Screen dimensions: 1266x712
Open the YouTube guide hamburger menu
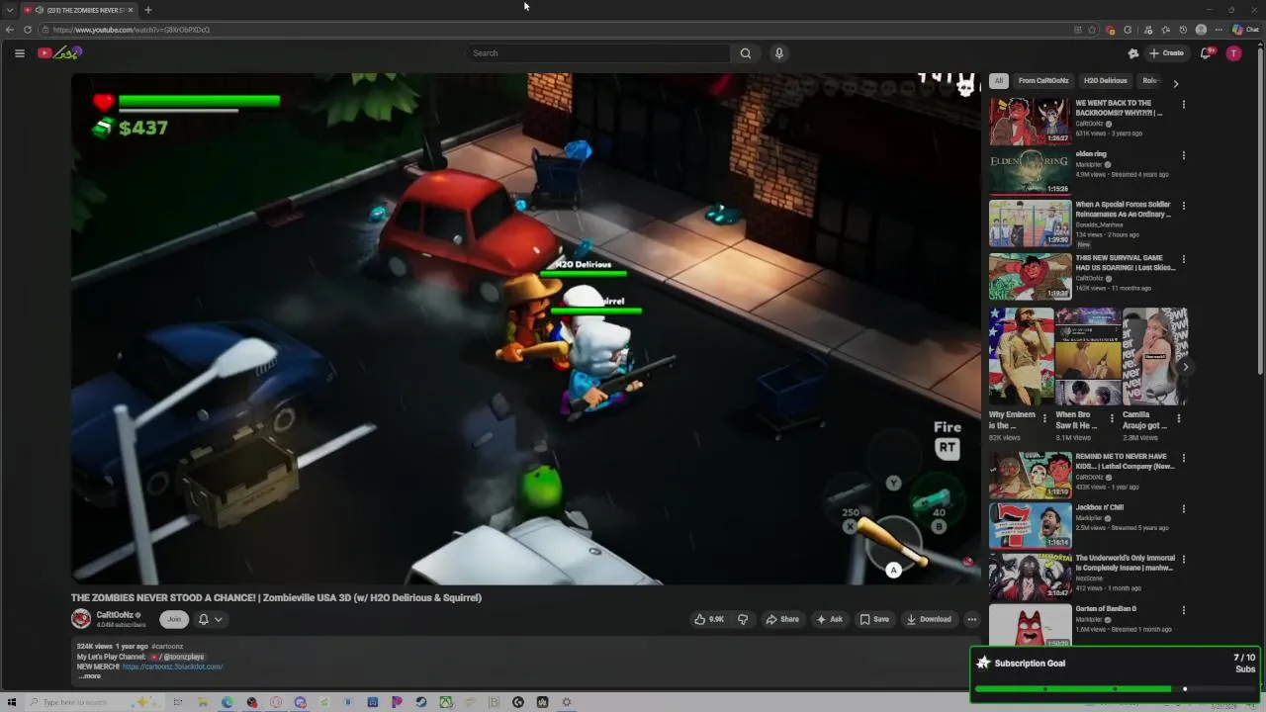tap(20, 53)
